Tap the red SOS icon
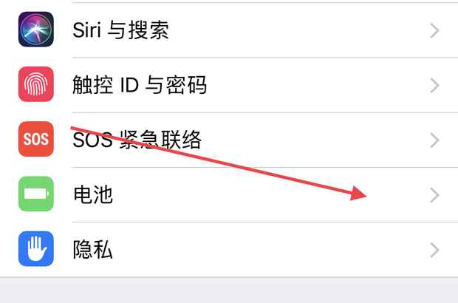458x303 pixels. coord(36,139)
